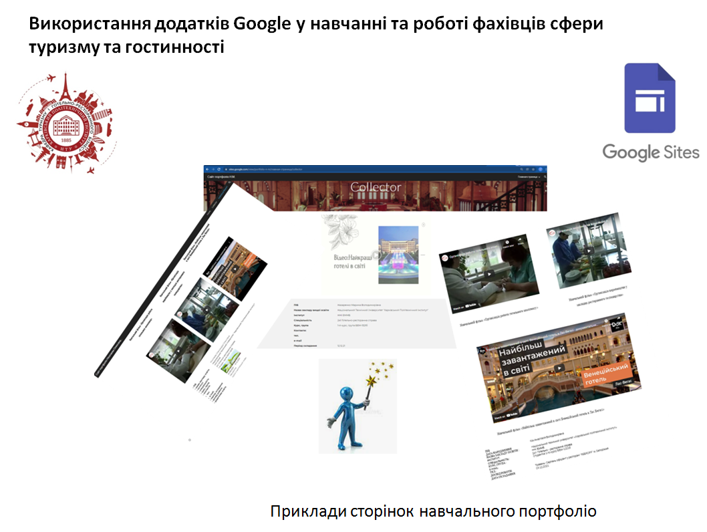Click the browser forward arrow in portfolio screenshot

[213, 170]
